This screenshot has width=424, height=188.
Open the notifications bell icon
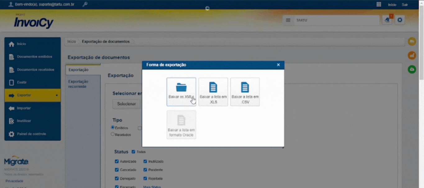point(387,20)
